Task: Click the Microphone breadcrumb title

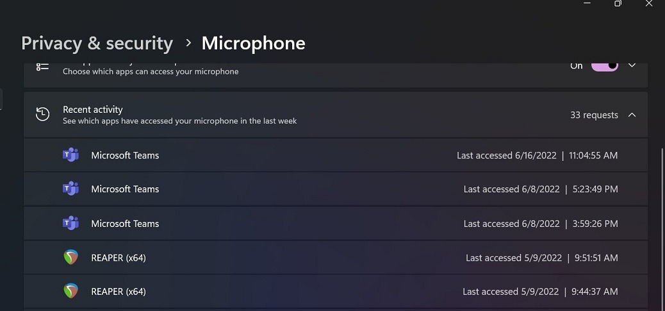Action: click(x=253, y=43)
